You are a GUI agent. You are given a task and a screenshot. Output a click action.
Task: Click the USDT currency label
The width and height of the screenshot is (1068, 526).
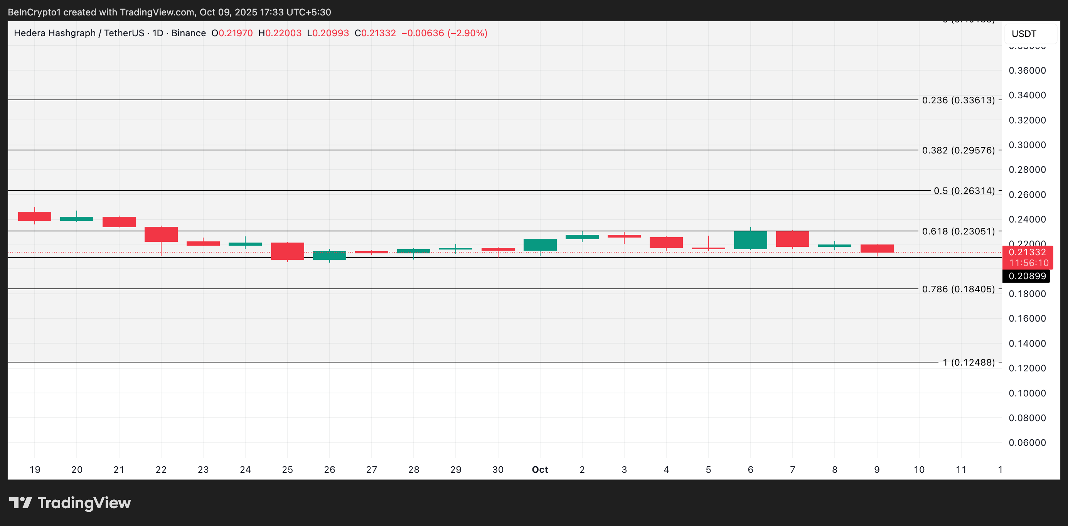pos(1025,34)
